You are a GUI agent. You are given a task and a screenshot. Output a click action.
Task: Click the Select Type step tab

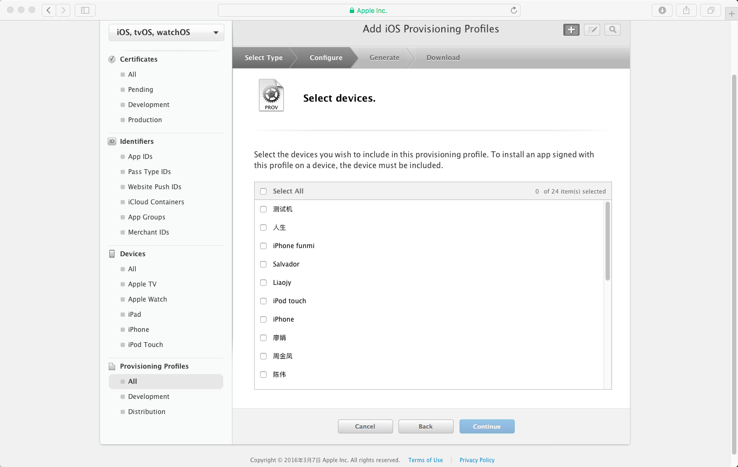click(264, 58)
